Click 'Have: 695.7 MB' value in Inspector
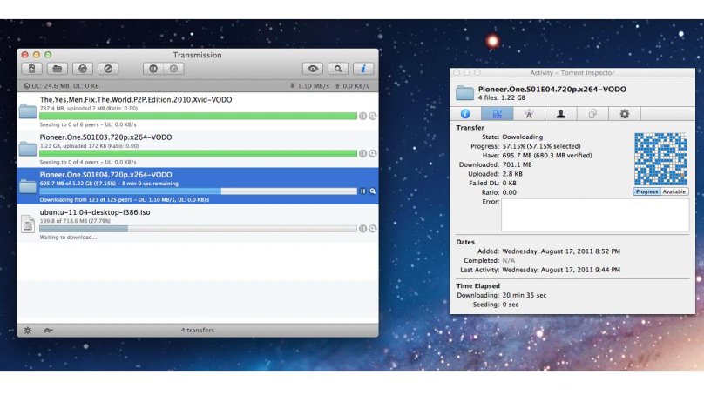The image size is (704, 395). [547, 156]
